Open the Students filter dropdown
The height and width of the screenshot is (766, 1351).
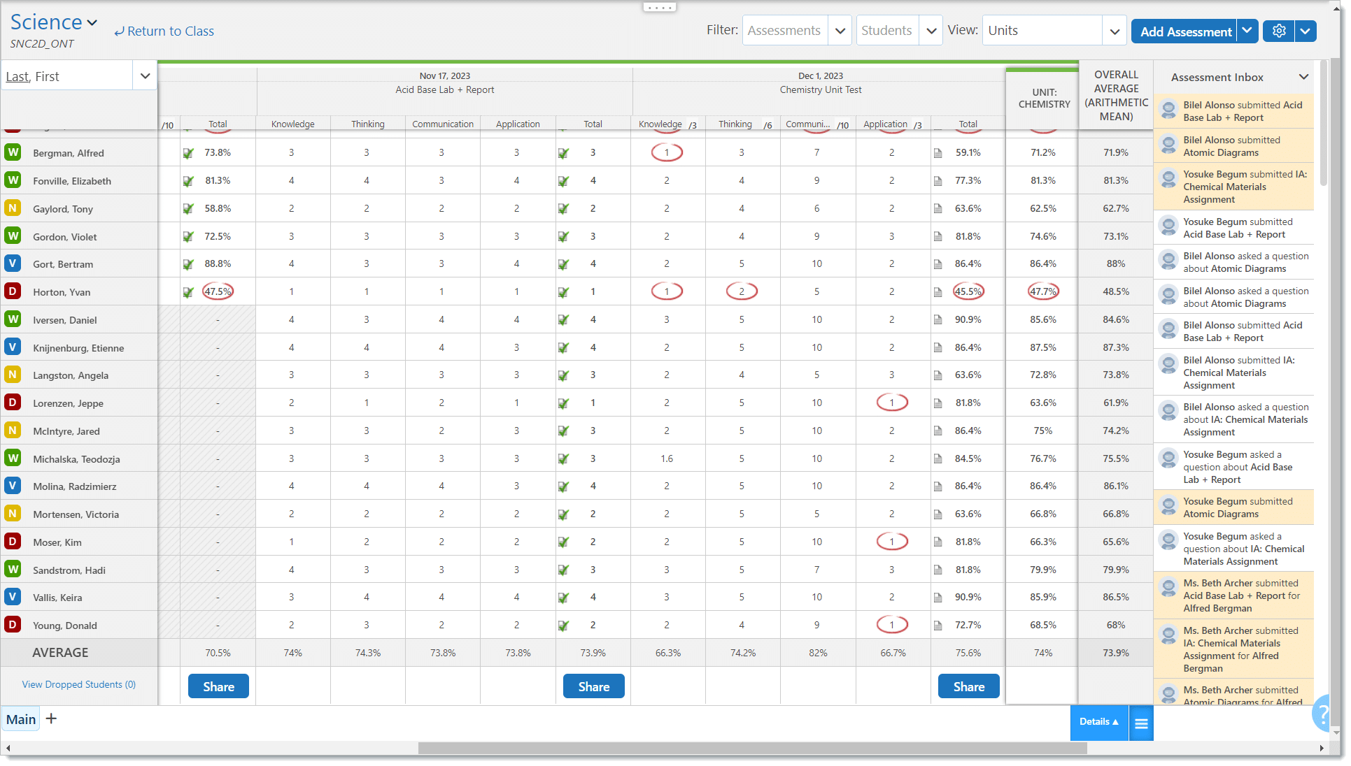(931, 31)
